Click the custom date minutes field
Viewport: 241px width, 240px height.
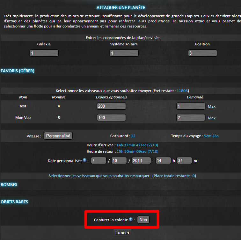pos(184,160)
